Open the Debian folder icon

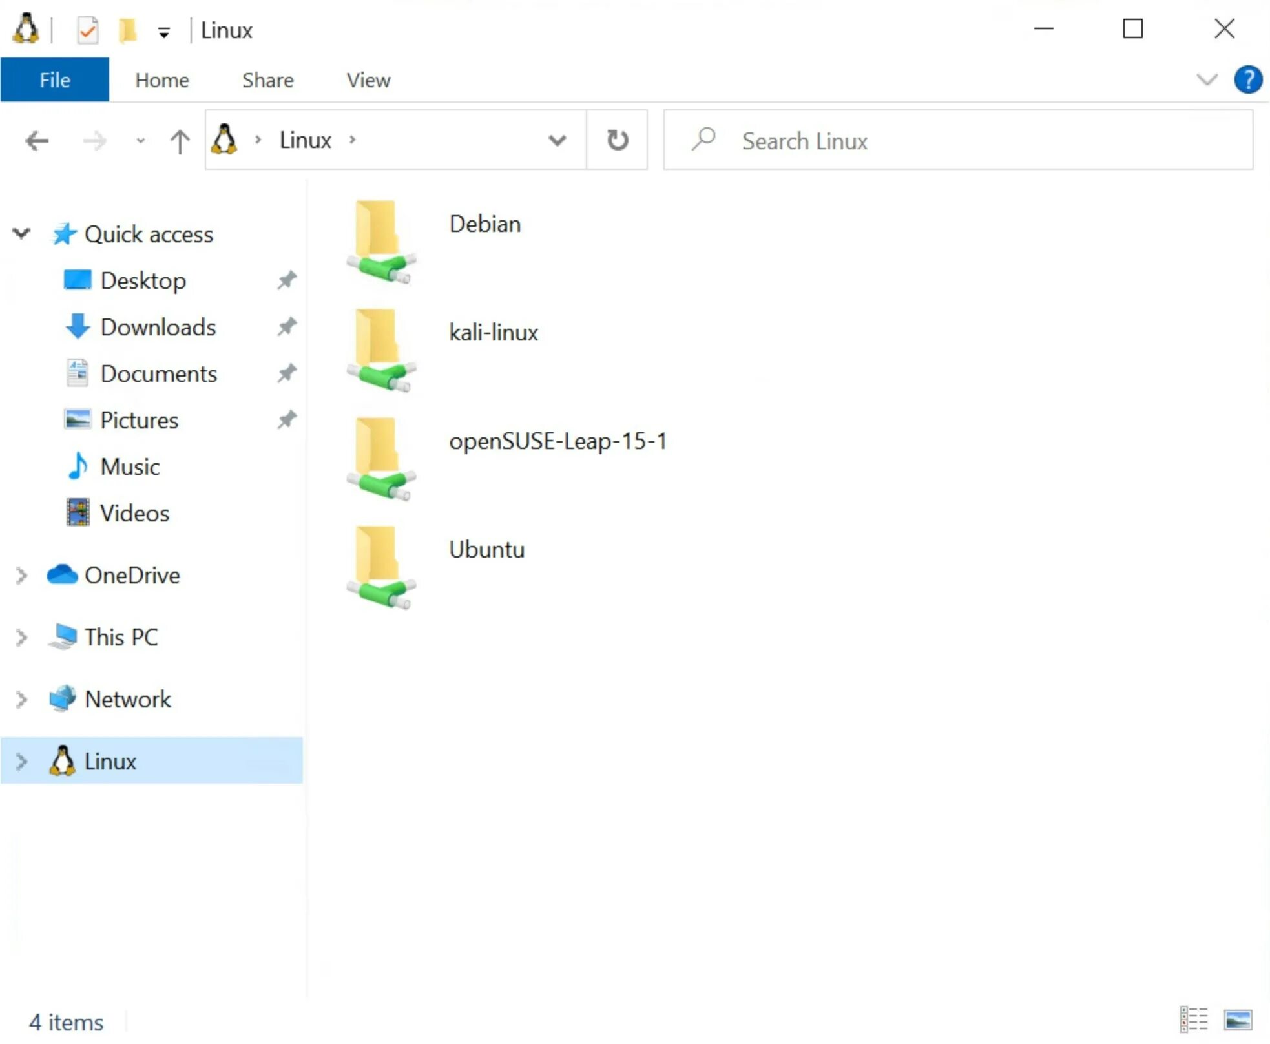pyautogui.click(x=380, y=240)
